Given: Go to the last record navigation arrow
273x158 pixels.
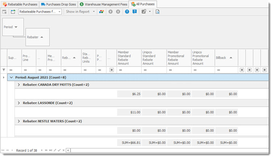Looking at the screenshot, I should [50, 150].
